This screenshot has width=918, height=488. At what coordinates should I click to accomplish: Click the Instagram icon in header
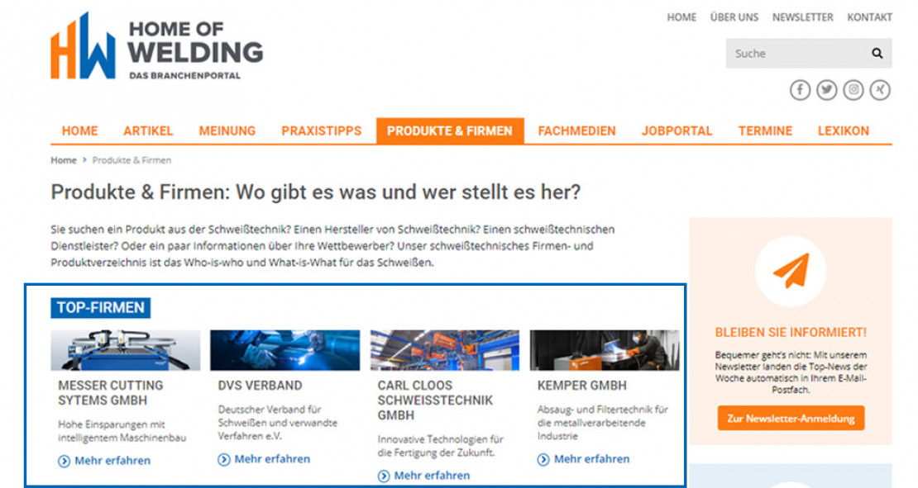[x=853, y=90]
